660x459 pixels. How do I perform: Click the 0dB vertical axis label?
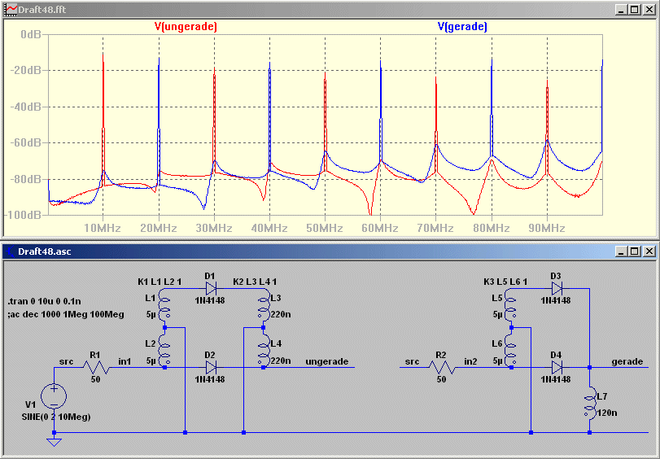(31, 34)
